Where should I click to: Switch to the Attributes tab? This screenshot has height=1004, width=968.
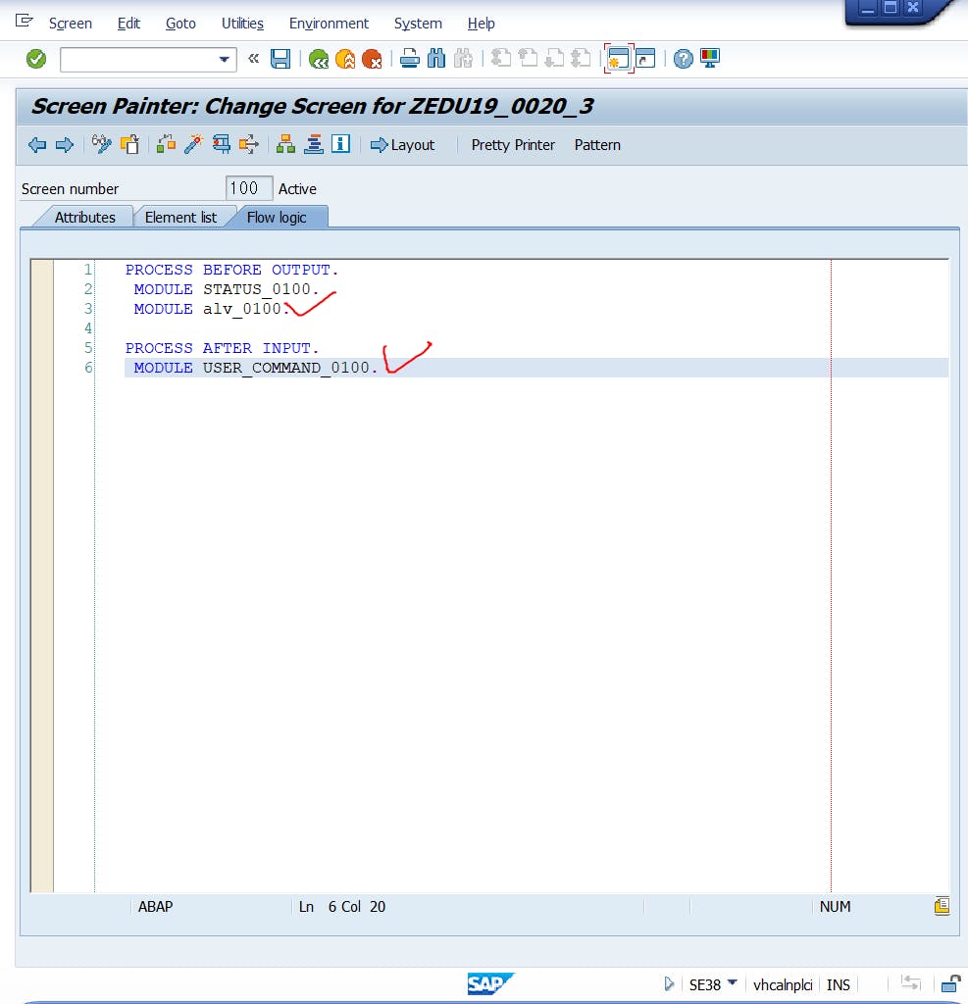(x=84, y=218)
